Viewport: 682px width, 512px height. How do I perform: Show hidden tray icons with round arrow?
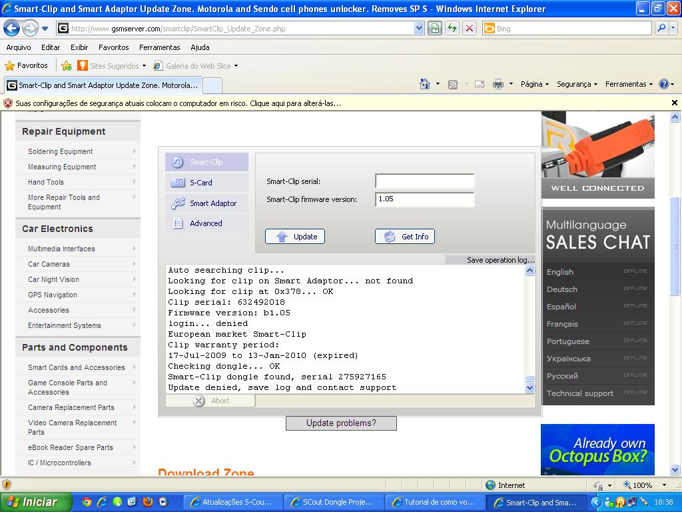pos(596,503)
